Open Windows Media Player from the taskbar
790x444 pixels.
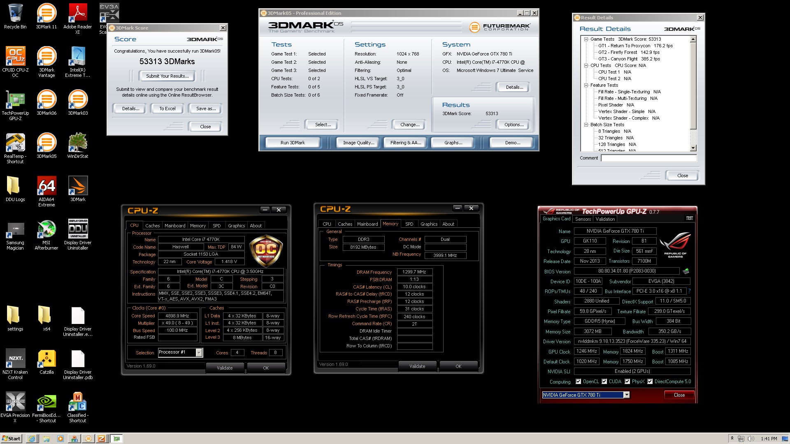(x=60, y=439)
